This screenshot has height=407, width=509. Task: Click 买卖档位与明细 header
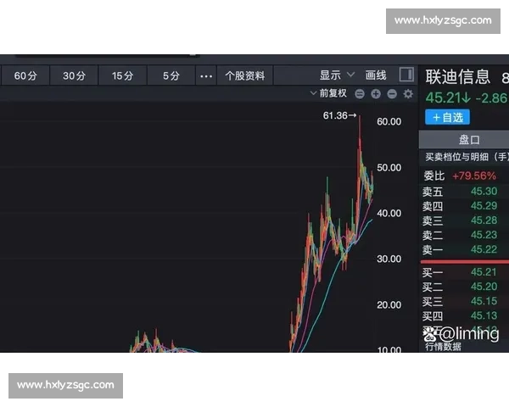(x=466, y=157)
